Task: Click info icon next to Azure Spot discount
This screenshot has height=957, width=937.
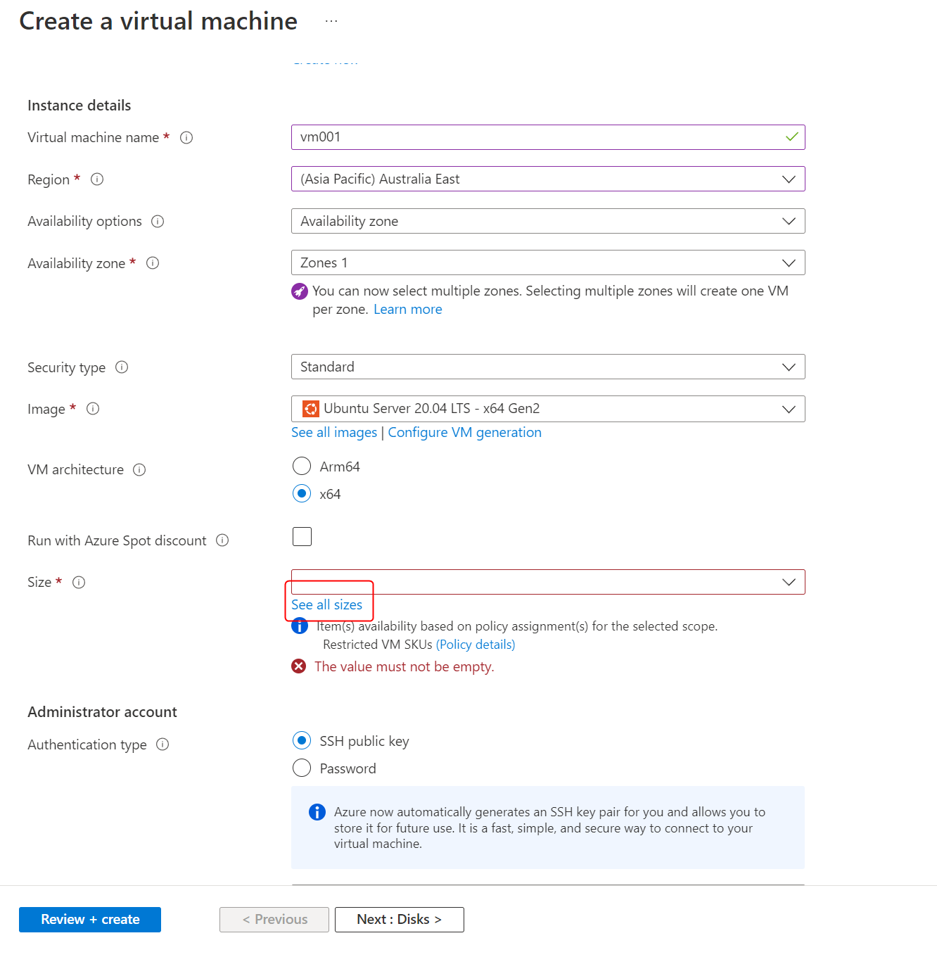Action: [222, 540]
